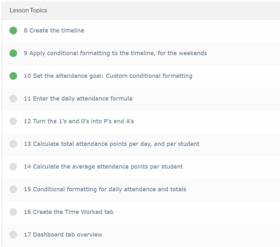Screen dimensions: 280x247
Task: Click green status circle for lesson 8
Action: (13, 31)
